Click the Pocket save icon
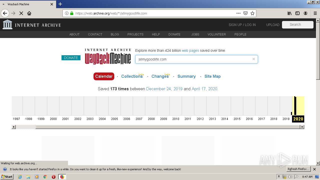The image size is (320, 180). pyautogui.click(x=245, y=13)
